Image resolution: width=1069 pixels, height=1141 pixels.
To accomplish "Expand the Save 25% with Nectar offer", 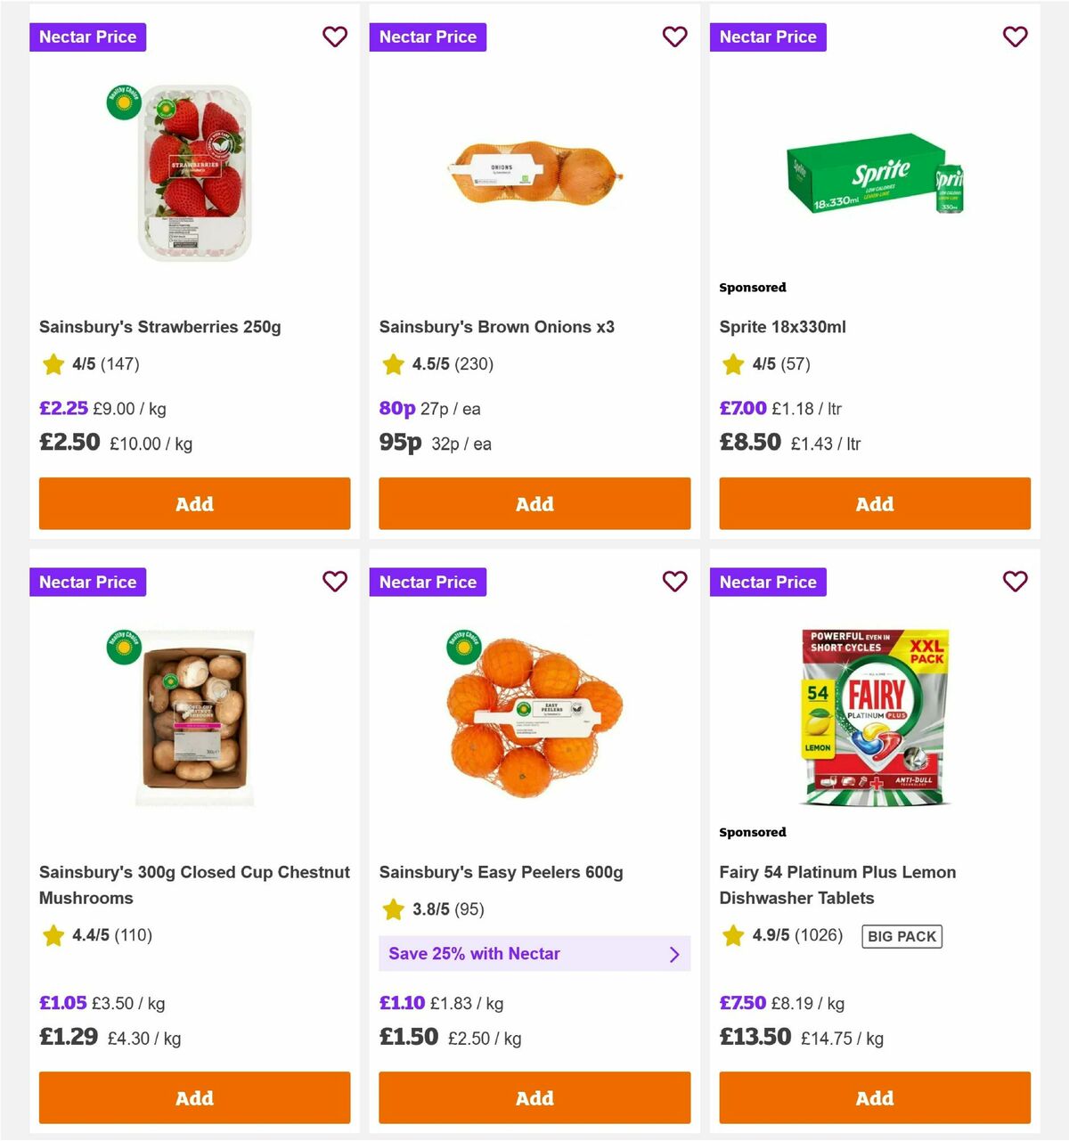I will [534, 953].
